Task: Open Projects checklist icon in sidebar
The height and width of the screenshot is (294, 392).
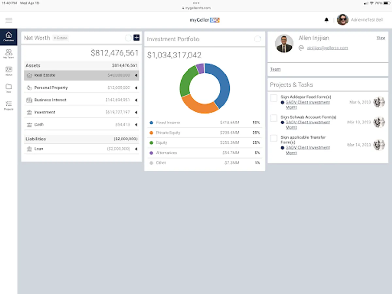Action: click(x=8, y=105)
